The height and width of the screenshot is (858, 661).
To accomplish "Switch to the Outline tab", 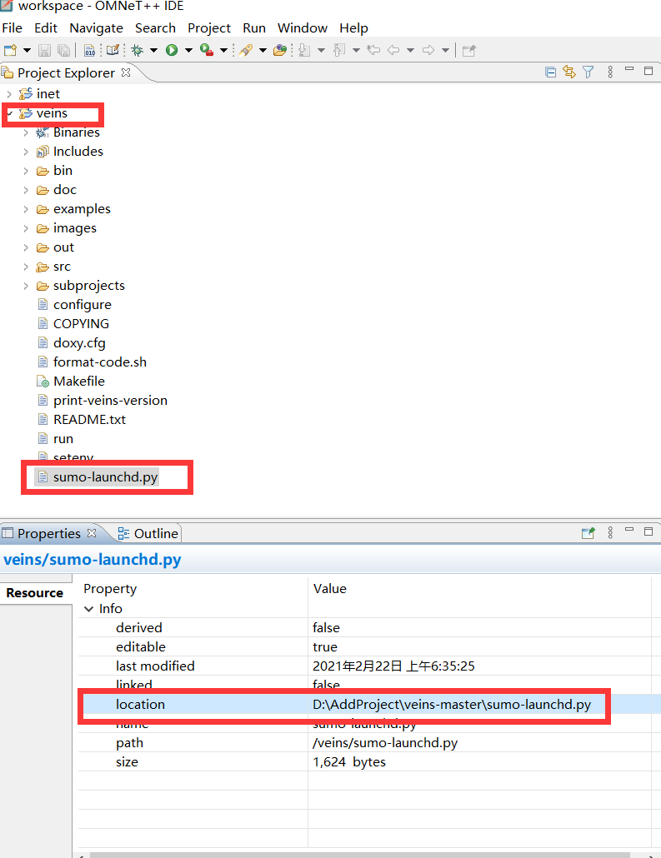I will pos(148,533).
